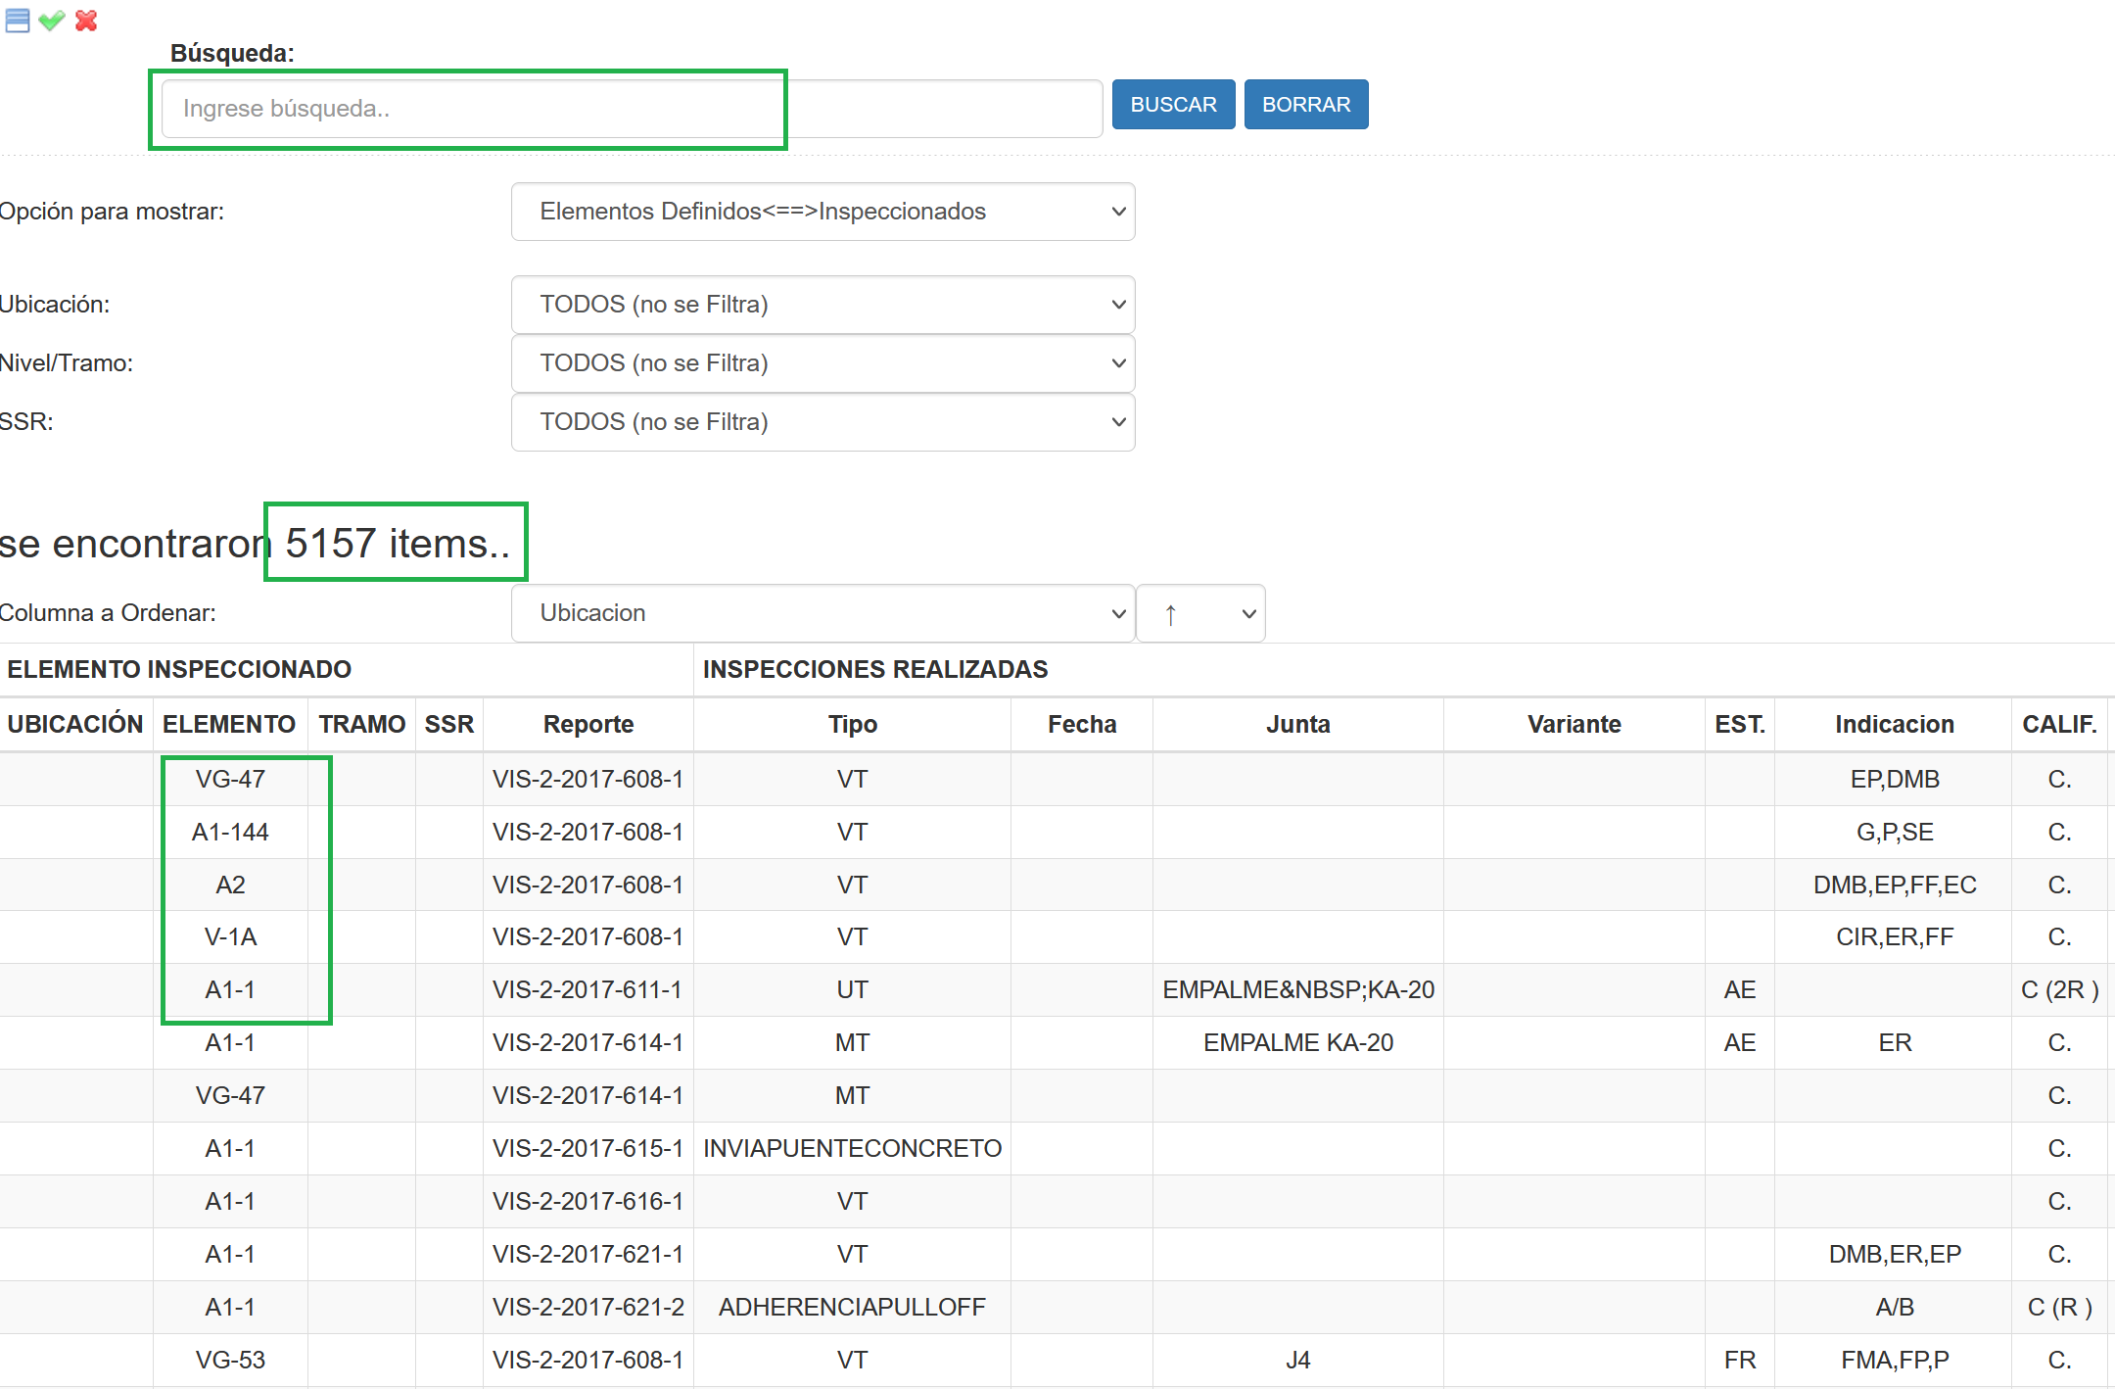Open the 'Columna a Ordenar' Ubicacion dropdown
2115x1389 pixels.
coord(822,613)
